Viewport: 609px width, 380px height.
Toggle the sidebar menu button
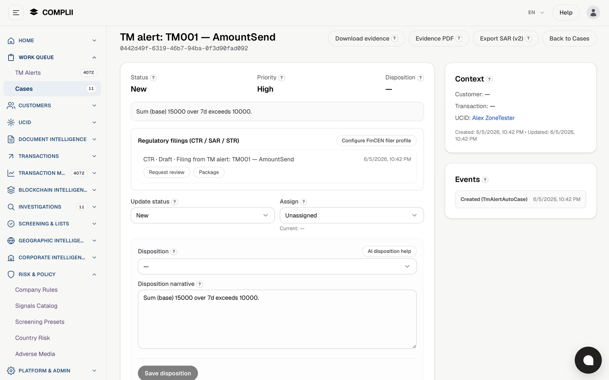click(16, 13)
